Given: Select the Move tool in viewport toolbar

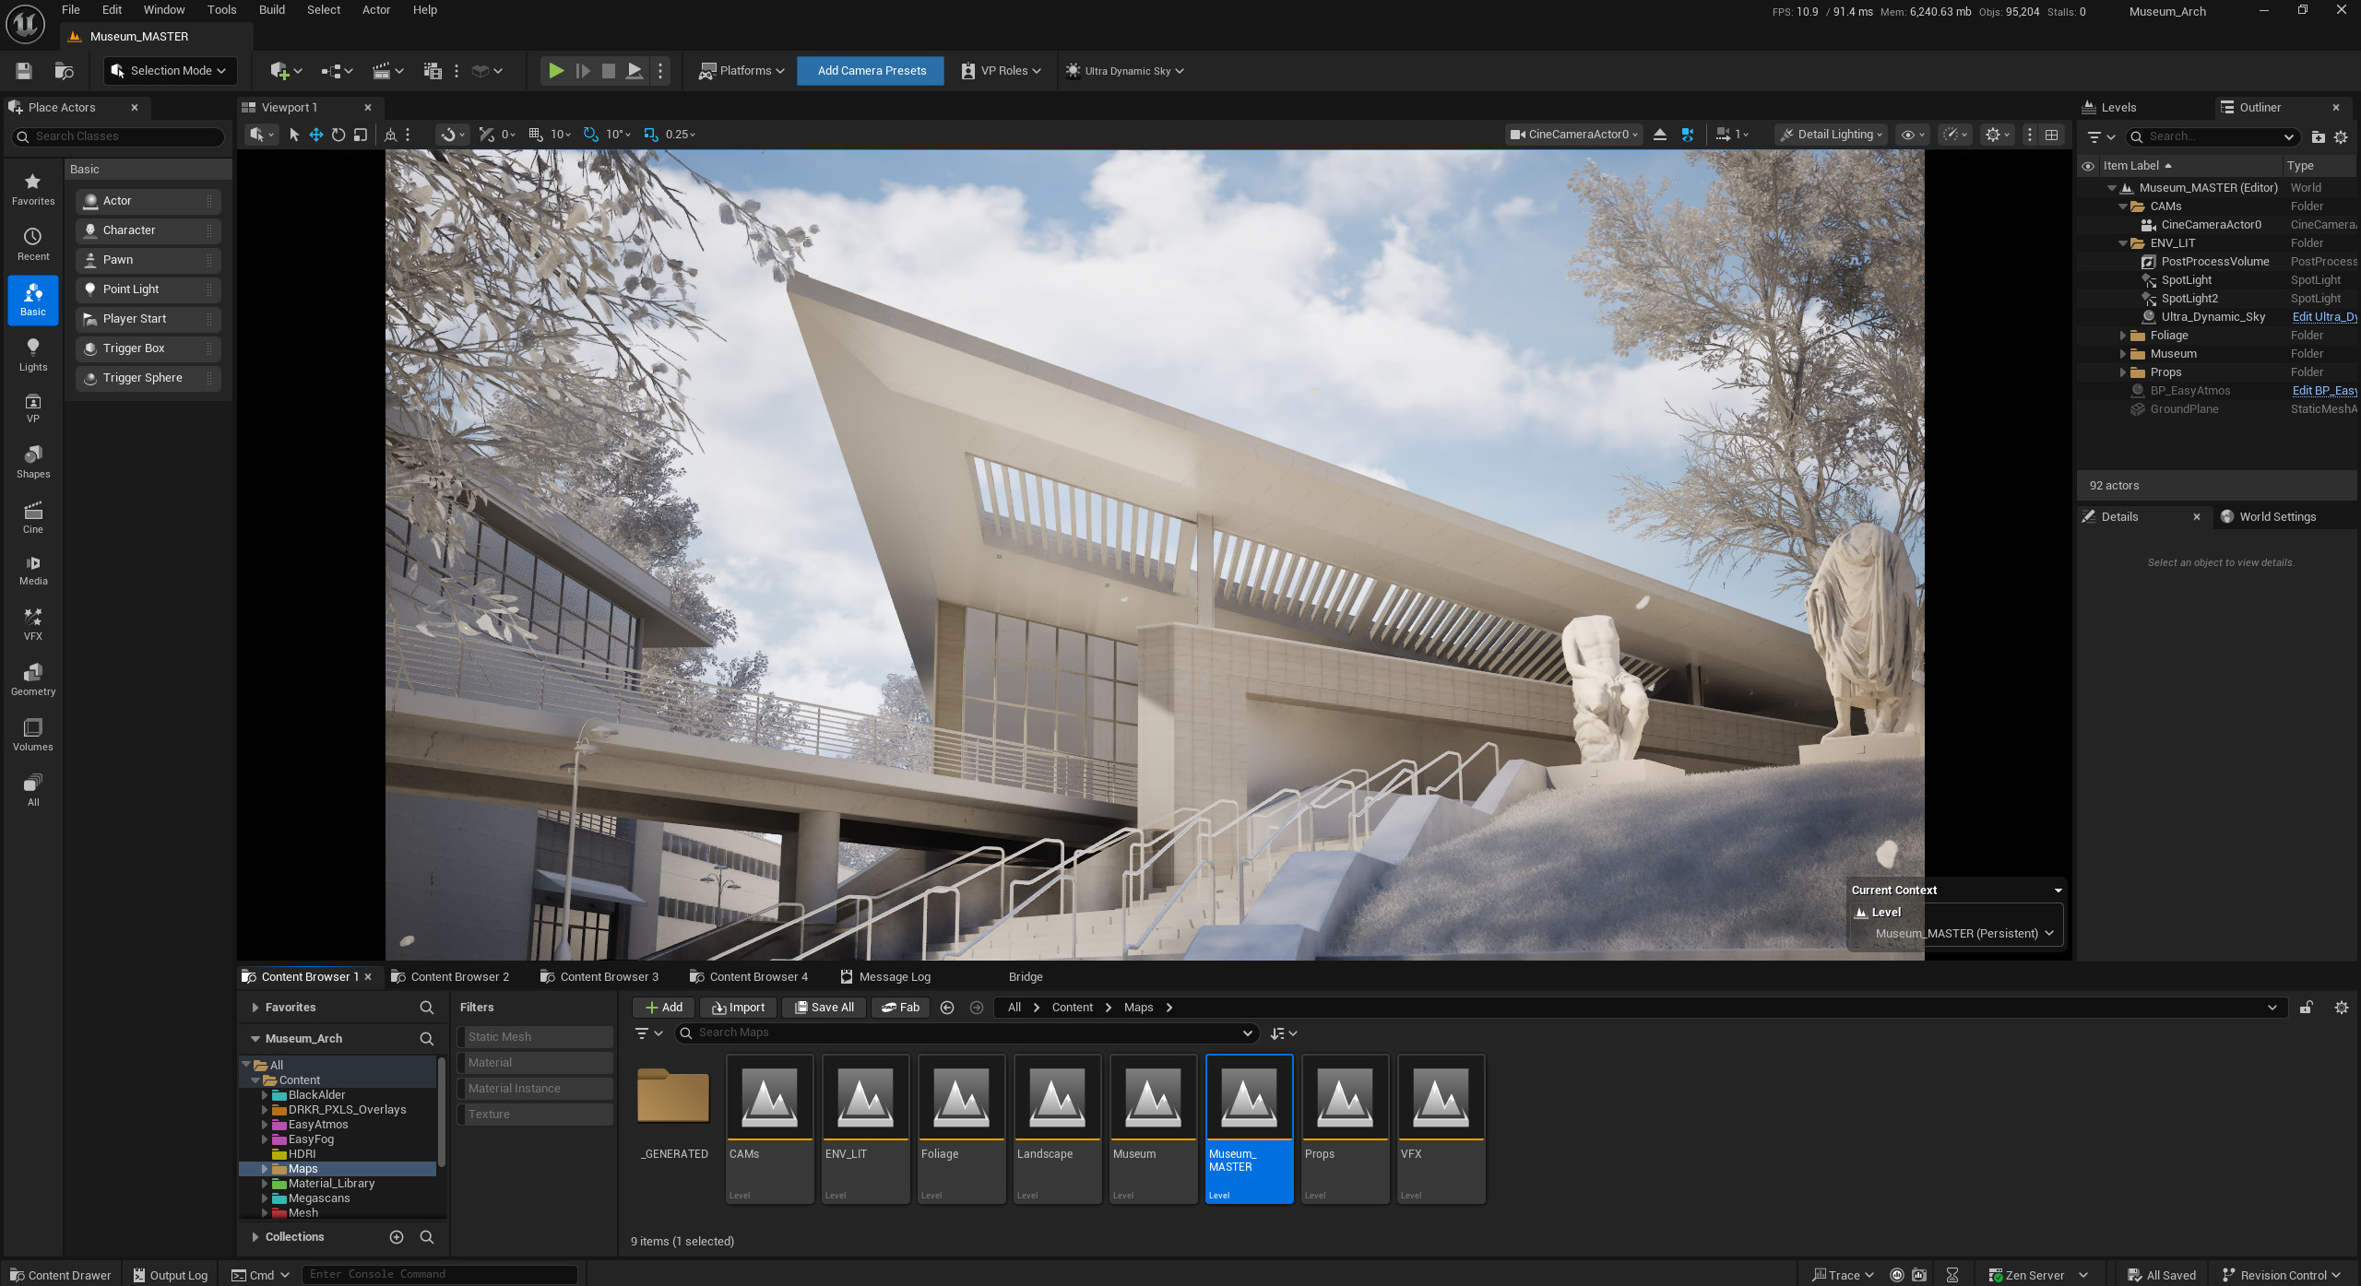Looking at the screenshot, I should tap(316, 135).
